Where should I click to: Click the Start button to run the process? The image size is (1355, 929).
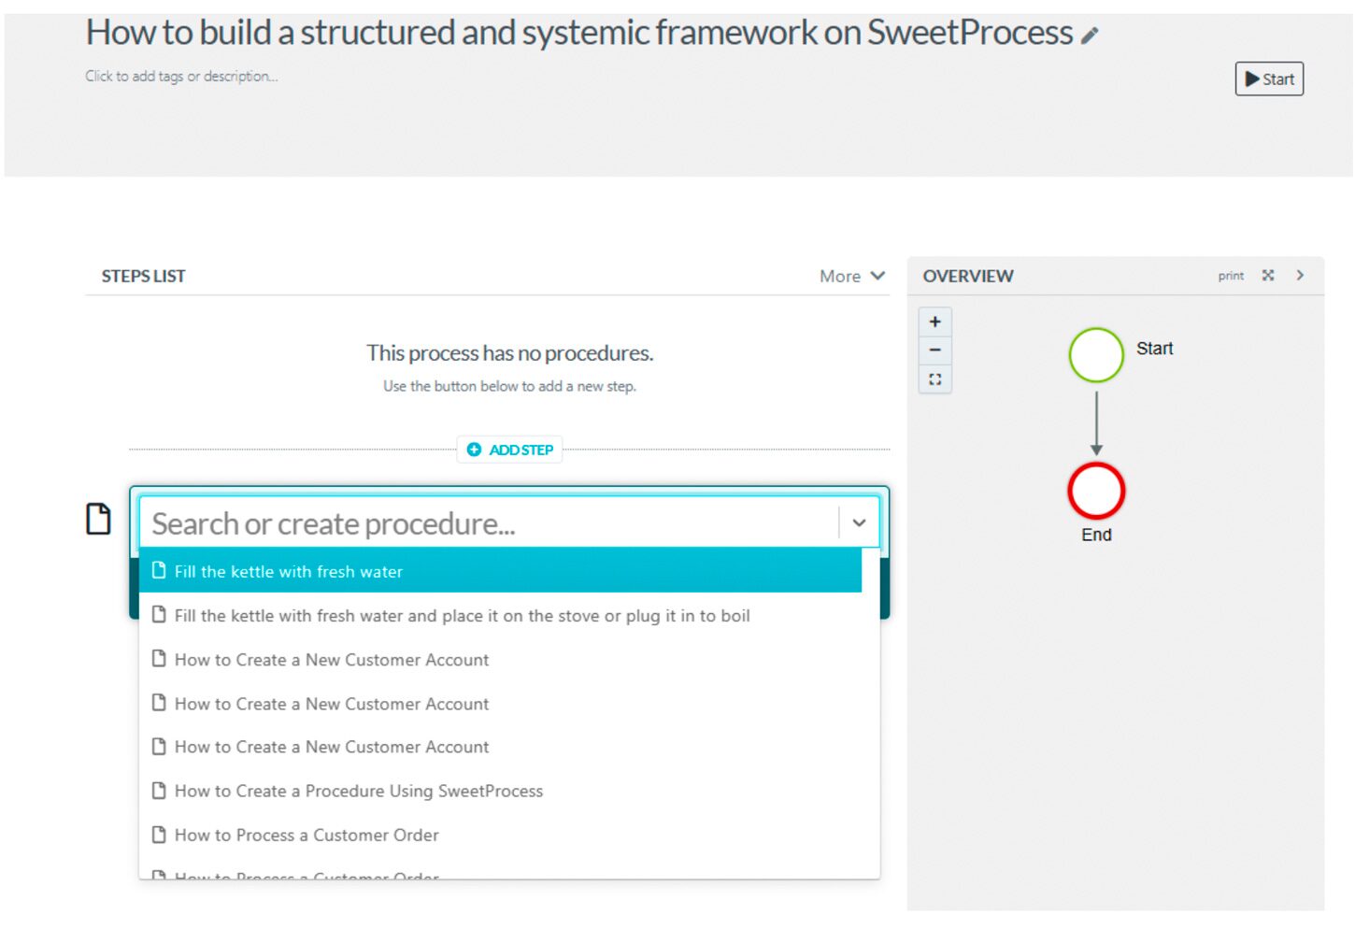pos(1269,79)
